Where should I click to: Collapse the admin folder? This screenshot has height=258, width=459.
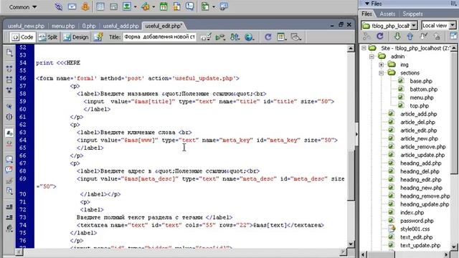pyautogui.click(x=372, y=56)
